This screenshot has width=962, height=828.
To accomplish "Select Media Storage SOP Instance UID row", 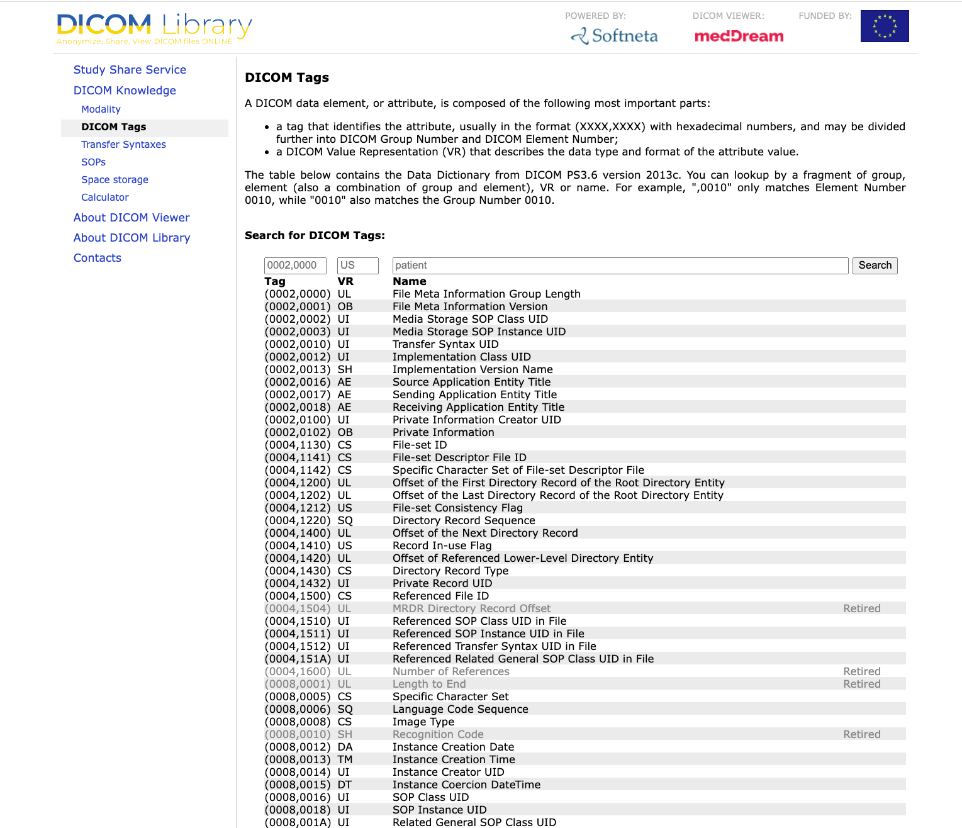I will coord(585,332).
